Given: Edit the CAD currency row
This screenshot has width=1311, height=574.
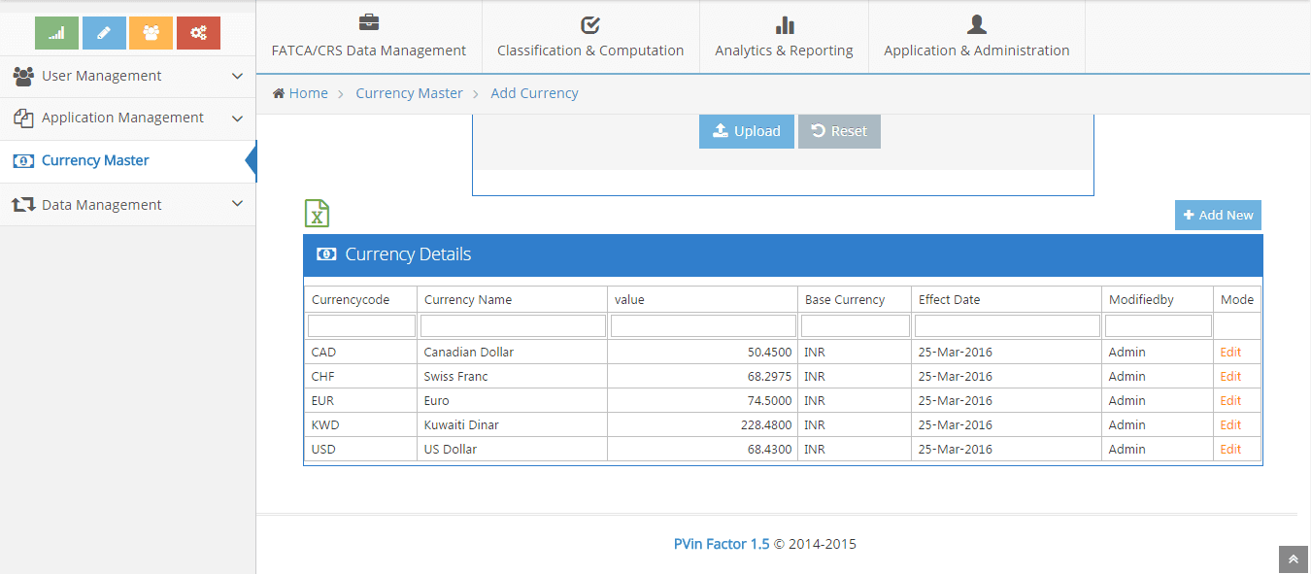Looking at the screenshot, I should click(1230, 353).
